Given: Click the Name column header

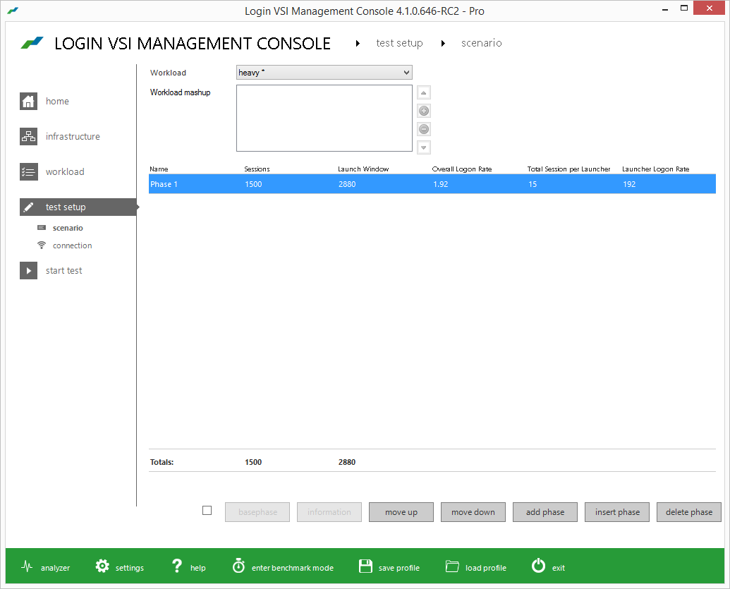Looking at the screenshot, I should click(x=159, y=169).
